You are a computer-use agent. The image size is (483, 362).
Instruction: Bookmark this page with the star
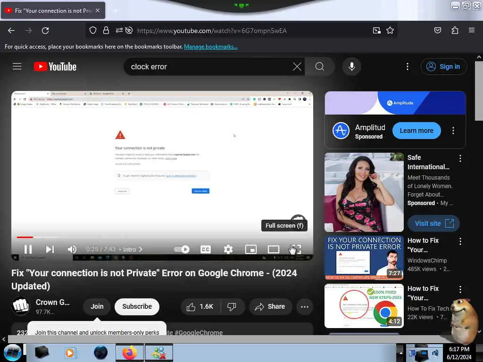(390, 30)
